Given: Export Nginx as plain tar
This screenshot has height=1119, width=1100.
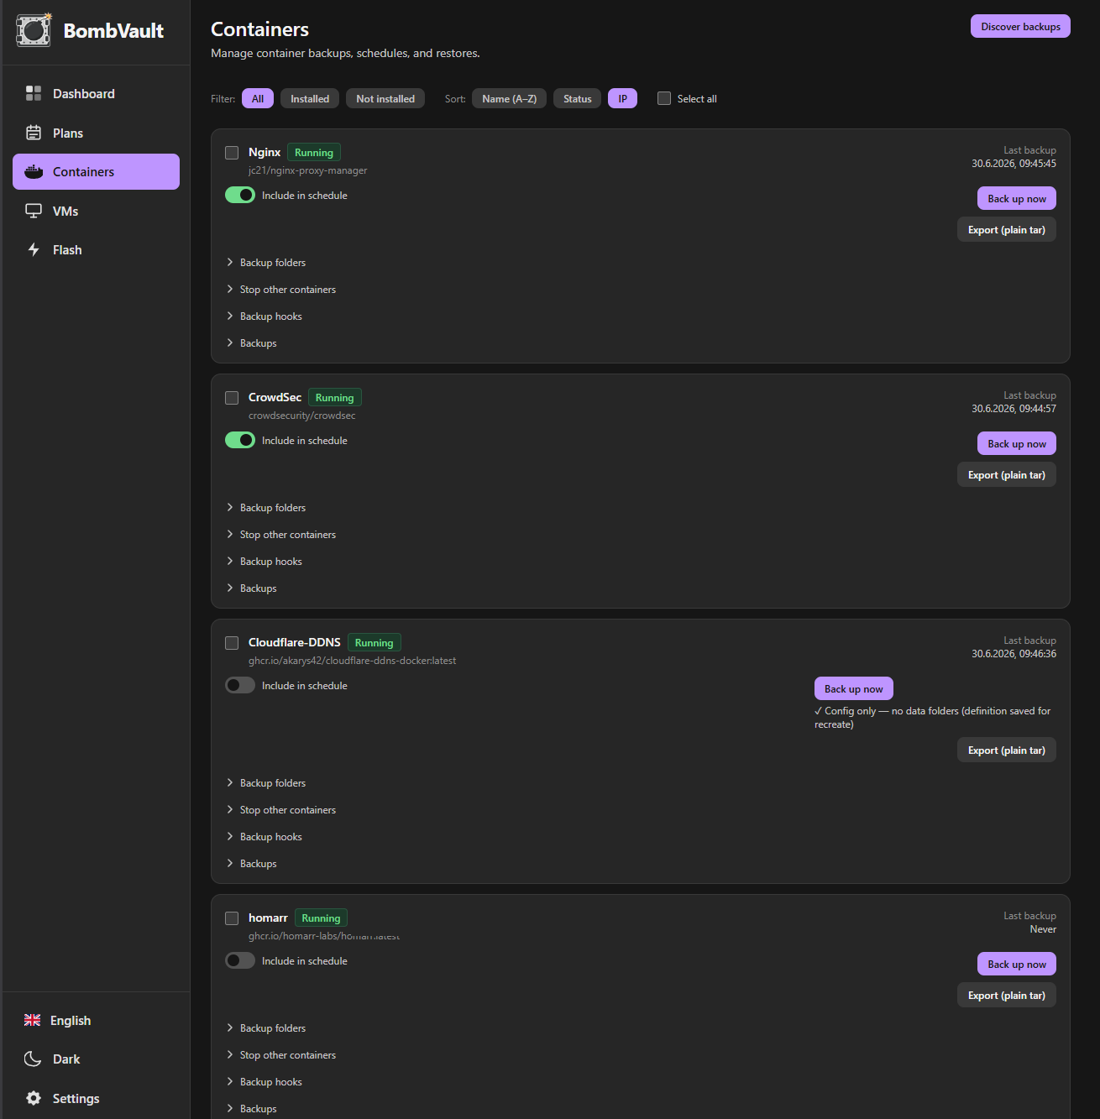Looking at the screenshot, I should (x=1007, y=229).
